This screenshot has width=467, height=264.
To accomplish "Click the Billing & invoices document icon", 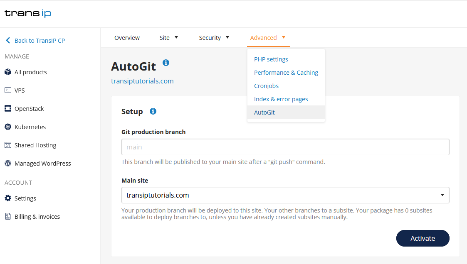I will point(8,216).
